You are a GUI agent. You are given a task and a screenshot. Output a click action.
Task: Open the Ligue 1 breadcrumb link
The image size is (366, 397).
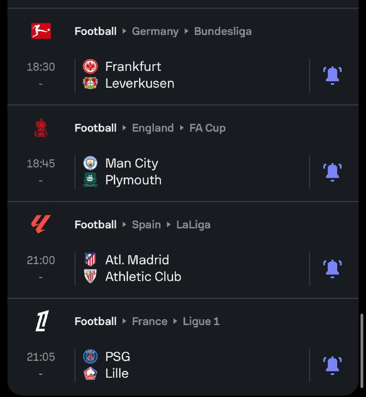pyautogui.click(x=201, y=322)
